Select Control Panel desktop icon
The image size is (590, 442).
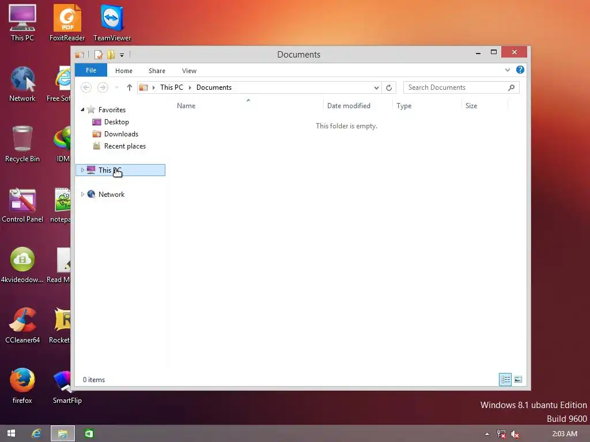(22, 205)
